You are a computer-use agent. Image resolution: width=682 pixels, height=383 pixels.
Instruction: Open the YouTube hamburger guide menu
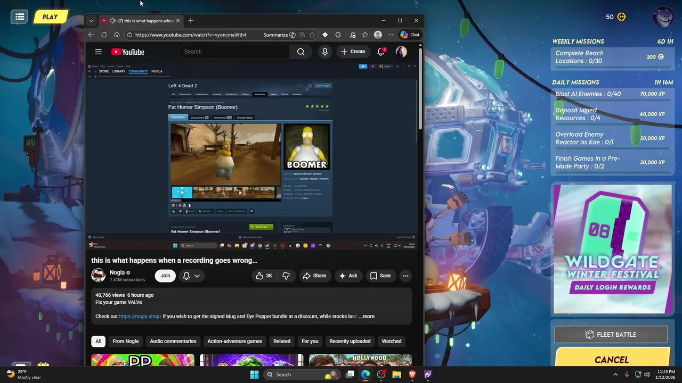98,52
